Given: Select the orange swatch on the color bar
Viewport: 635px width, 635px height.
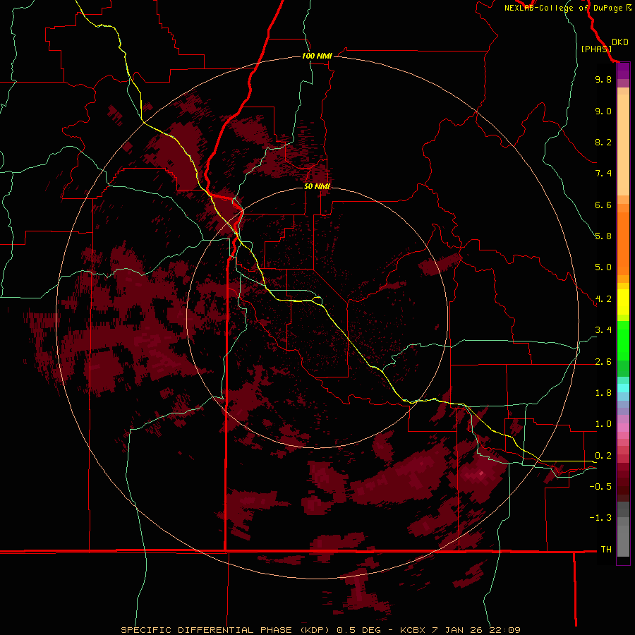Looking at the screenshot, I should click(x=623, y=243).
